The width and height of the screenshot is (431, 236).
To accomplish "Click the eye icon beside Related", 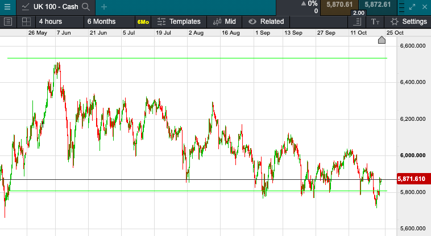I will pos(252,22).
